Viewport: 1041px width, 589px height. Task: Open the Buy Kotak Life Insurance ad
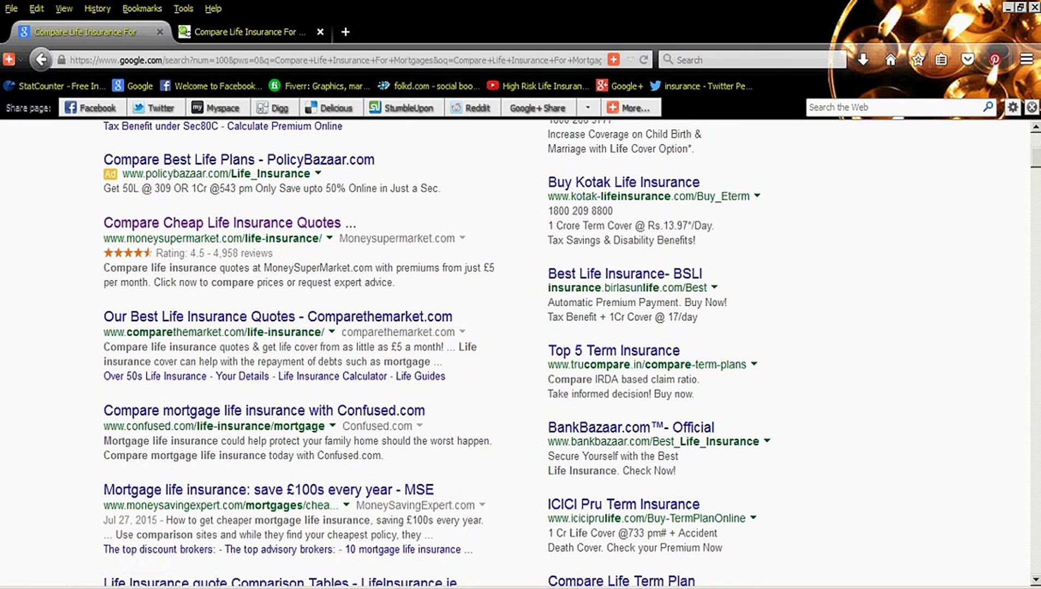click(624, 182)
